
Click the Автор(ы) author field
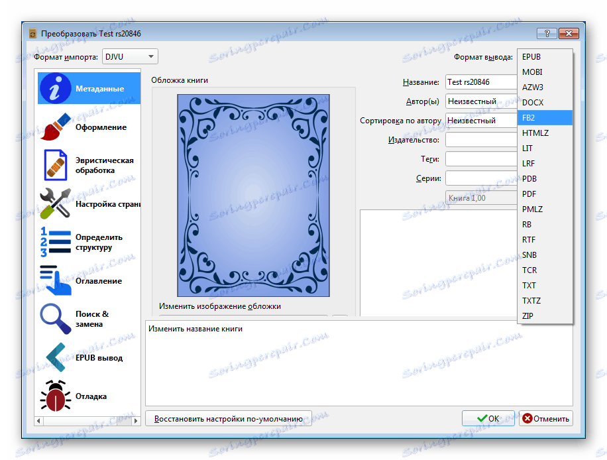click(481, 101)
